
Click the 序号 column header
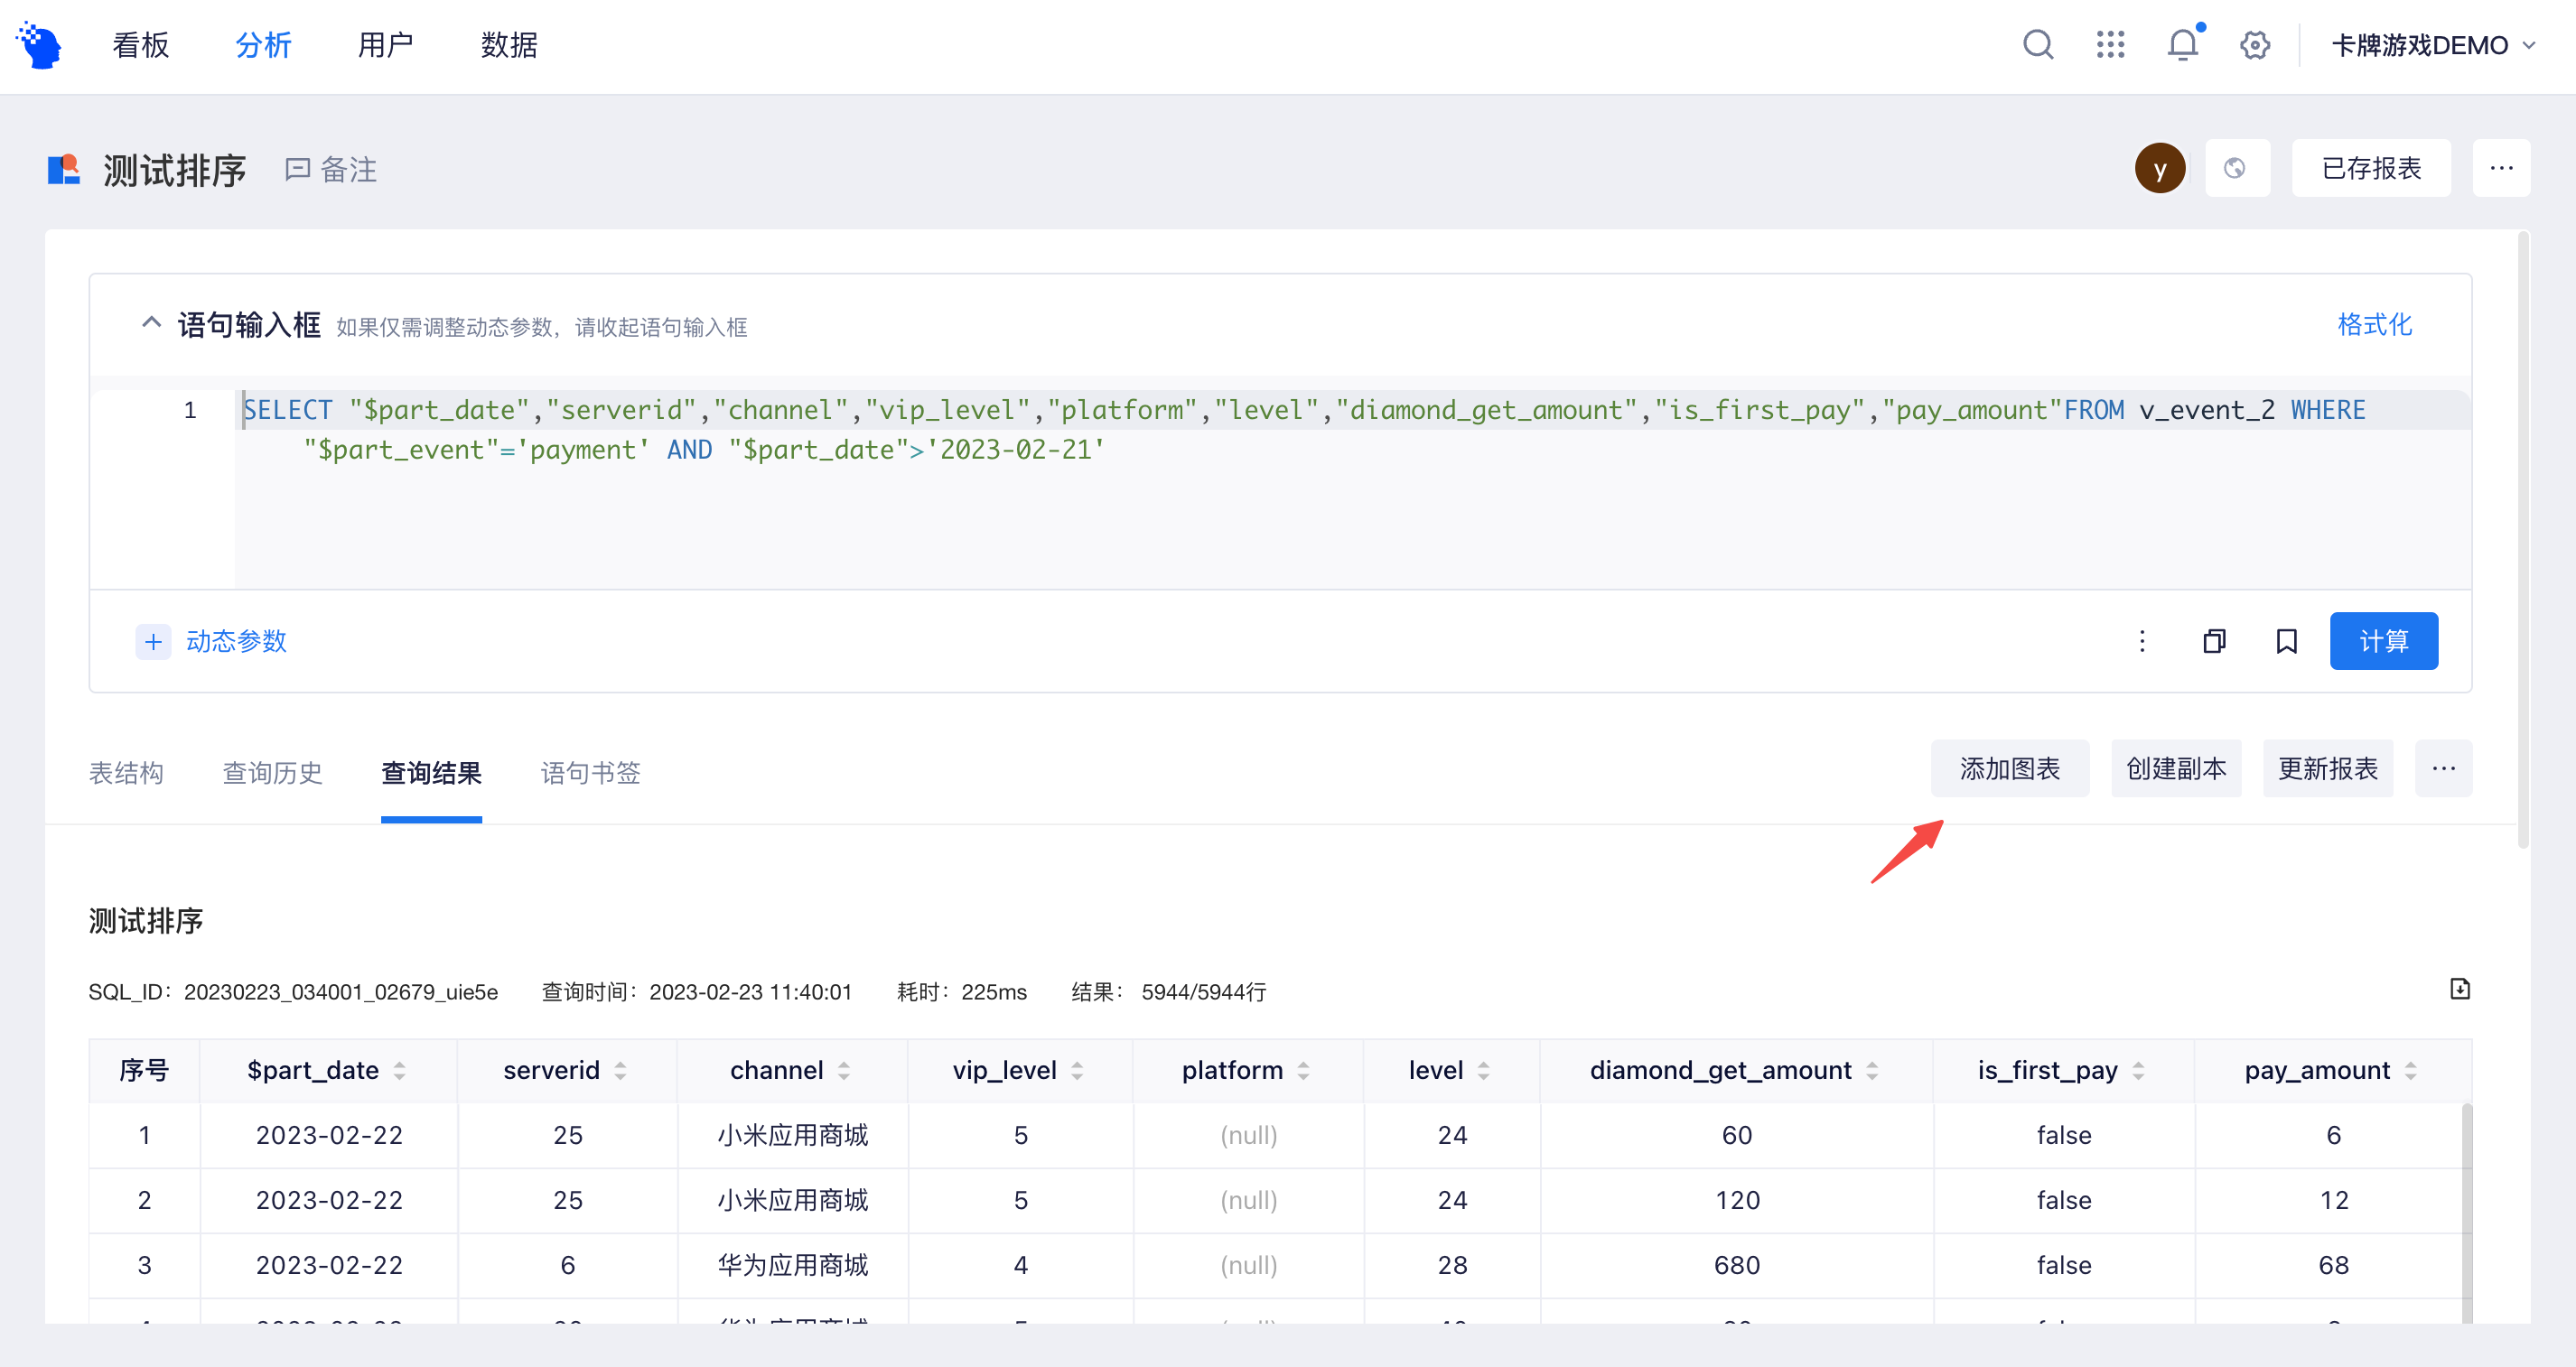click(144, 1071)
